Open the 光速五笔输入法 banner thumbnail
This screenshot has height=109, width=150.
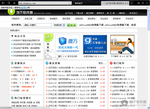tap(95, 44)
